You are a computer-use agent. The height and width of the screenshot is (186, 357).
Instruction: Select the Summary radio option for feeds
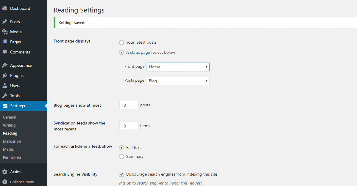121,156
